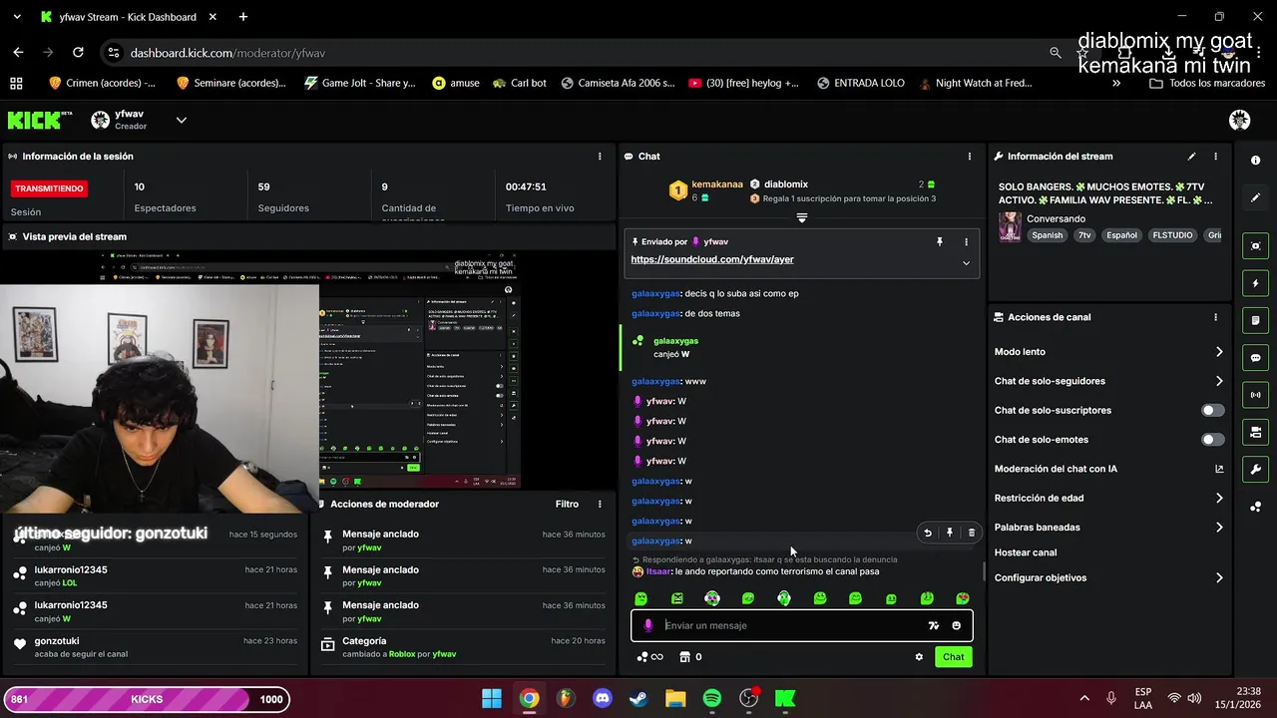The height and width of the screenshot is (718, 1277).
Task: Click the Kick logo
Action: [40, 120]
